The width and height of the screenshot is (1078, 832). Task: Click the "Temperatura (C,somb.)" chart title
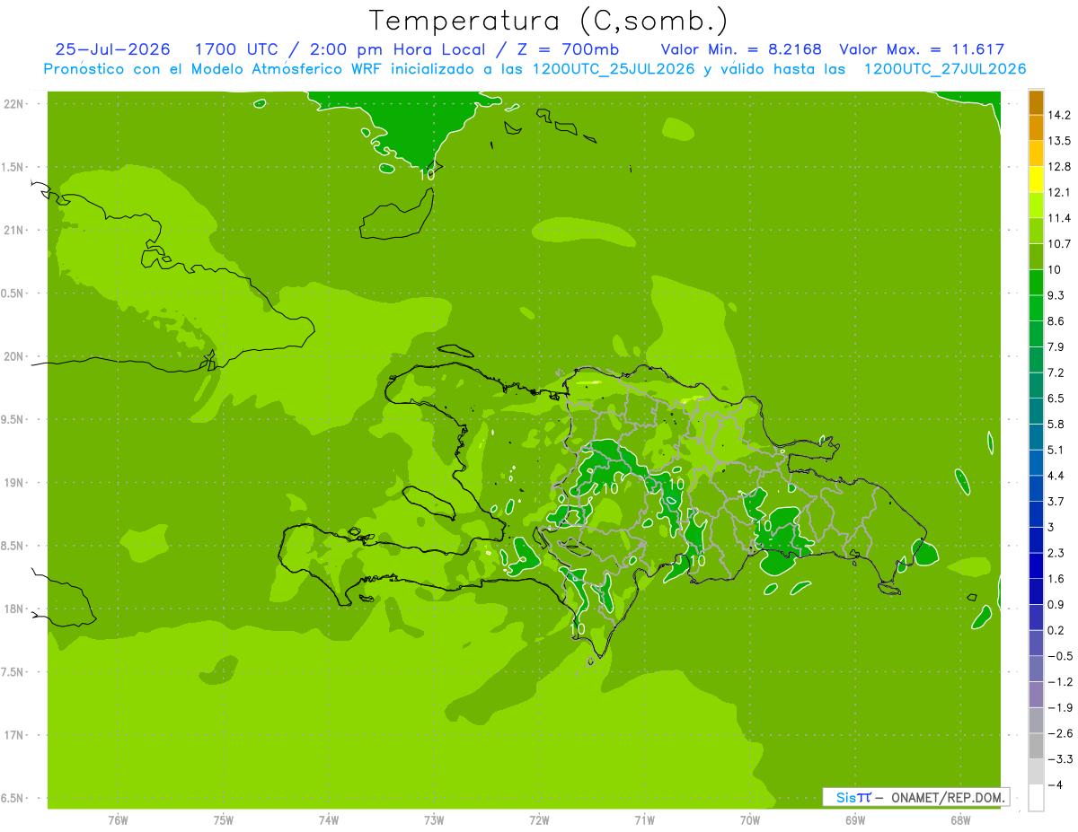click(548, 21)
